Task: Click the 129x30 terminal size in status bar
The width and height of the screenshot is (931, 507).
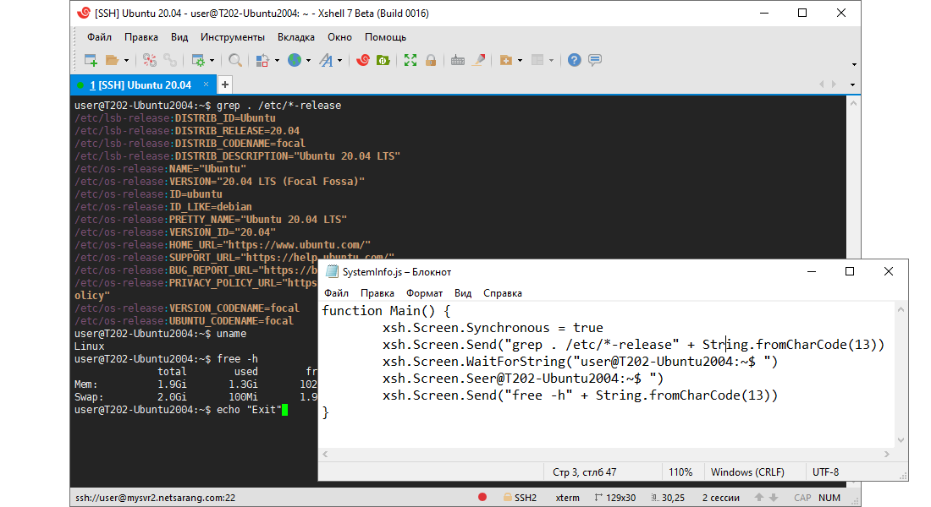Action: coord(614,498)
